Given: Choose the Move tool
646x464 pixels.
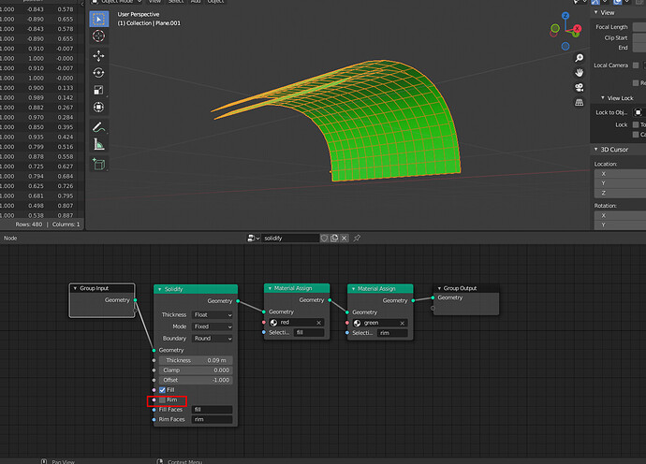Looking at the screenshot, I should click(x=99, y=55).
